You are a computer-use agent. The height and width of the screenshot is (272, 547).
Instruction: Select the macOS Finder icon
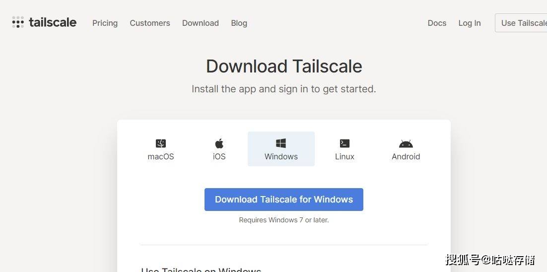(161, 143)
